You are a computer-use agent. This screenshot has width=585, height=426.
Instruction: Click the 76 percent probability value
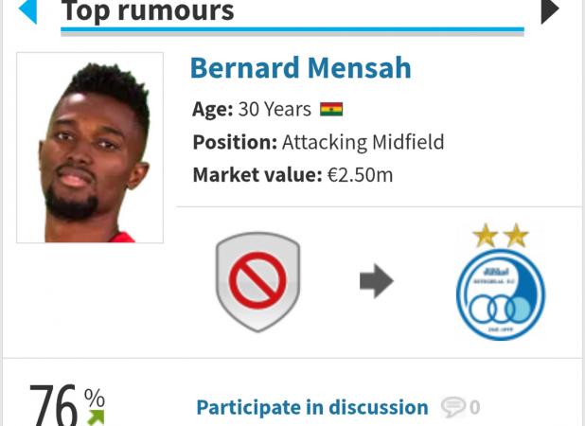coord(53,405)
